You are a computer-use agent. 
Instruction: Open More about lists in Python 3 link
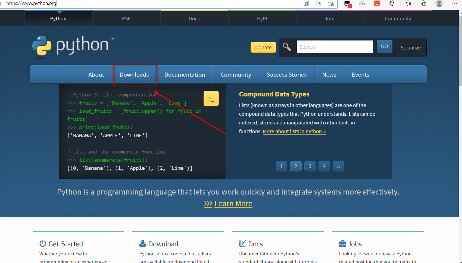pos(294,131)
